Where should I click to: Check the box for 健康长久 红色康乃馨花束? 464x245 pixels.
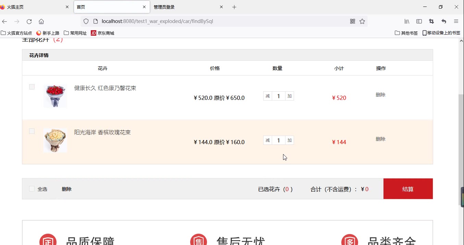click(x=32, y=87)
